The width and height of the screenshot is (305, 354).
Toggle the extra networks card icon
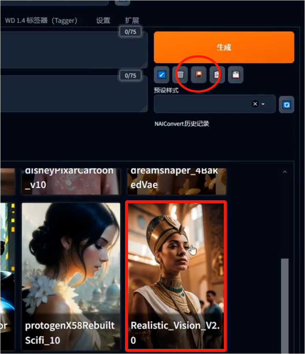(199, 75)
